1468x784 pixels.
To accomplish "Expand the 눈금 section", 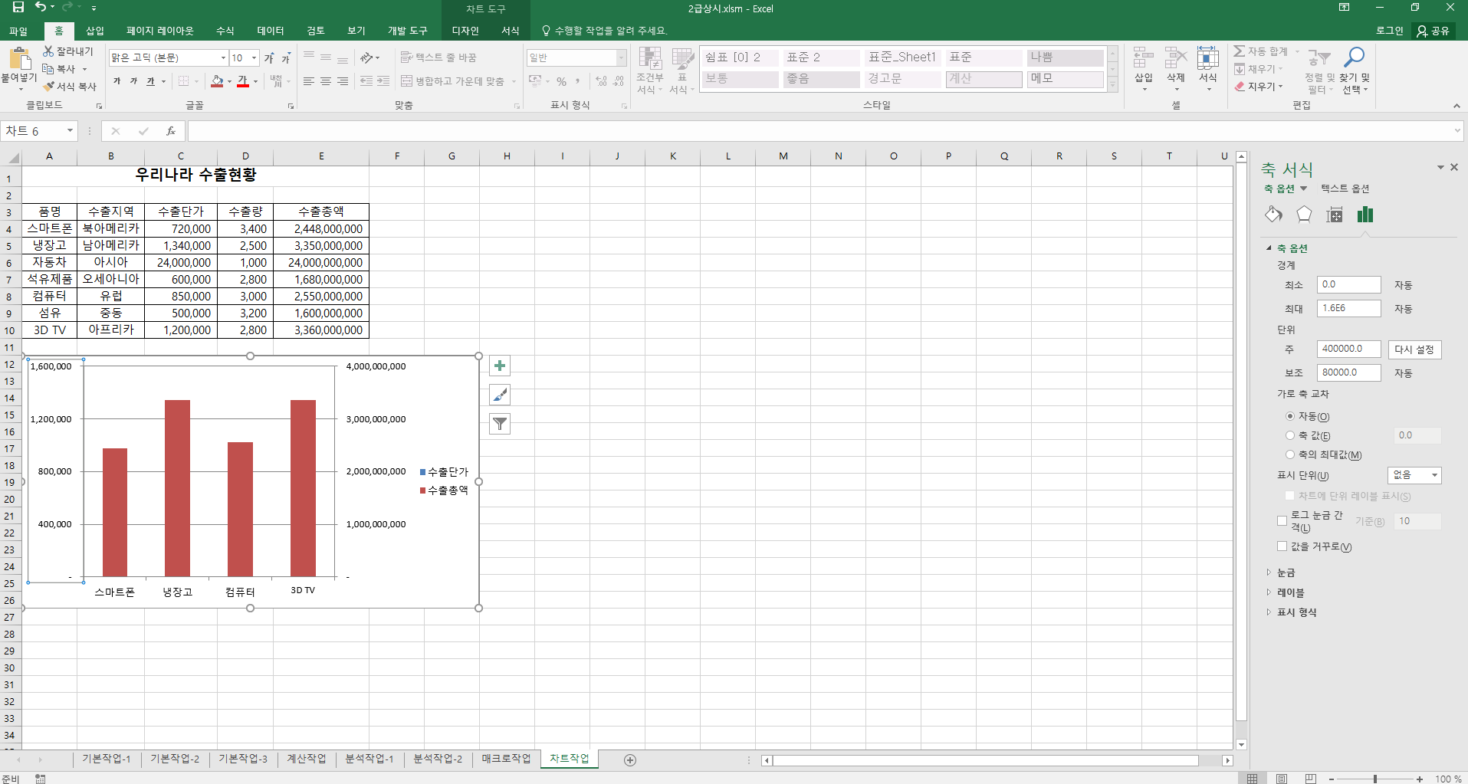I will point(1286,572).
